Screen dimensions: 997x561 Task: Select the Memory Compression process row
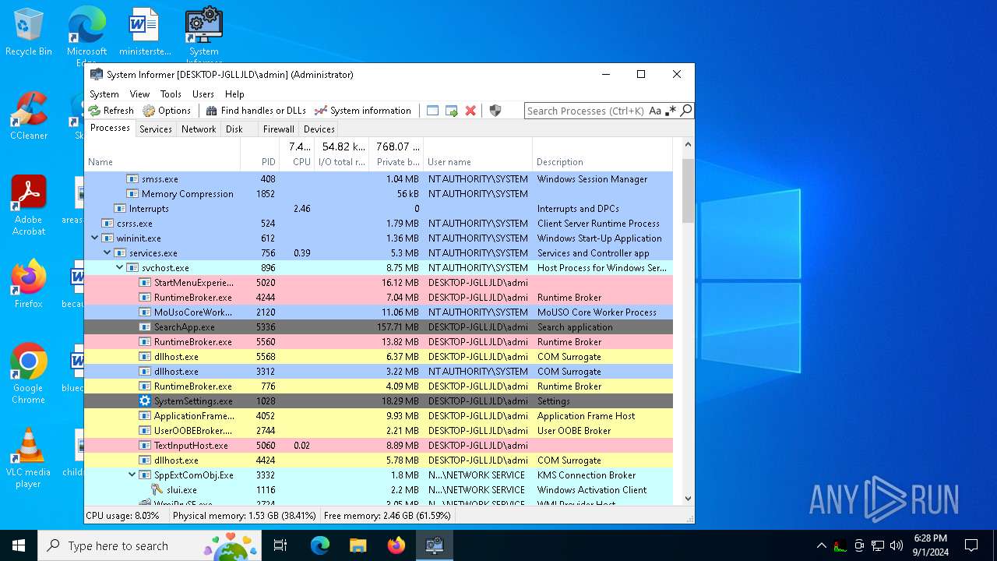(379, 194)
